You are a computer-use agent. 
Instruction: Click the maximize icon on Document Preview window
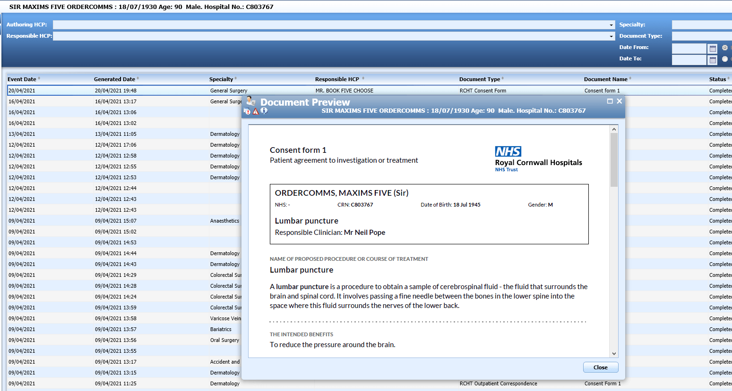point(609,101)
